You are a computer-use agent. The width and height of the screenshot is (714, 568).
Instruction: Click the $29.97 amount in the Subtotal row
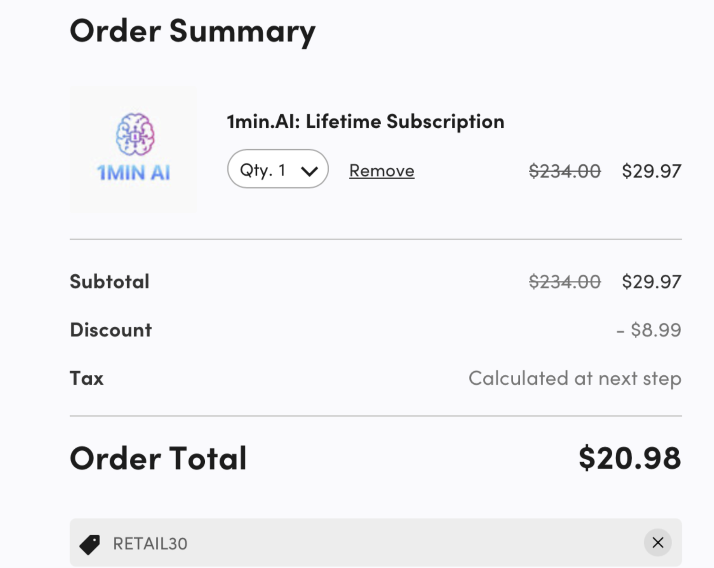click(x=651, y=282)
